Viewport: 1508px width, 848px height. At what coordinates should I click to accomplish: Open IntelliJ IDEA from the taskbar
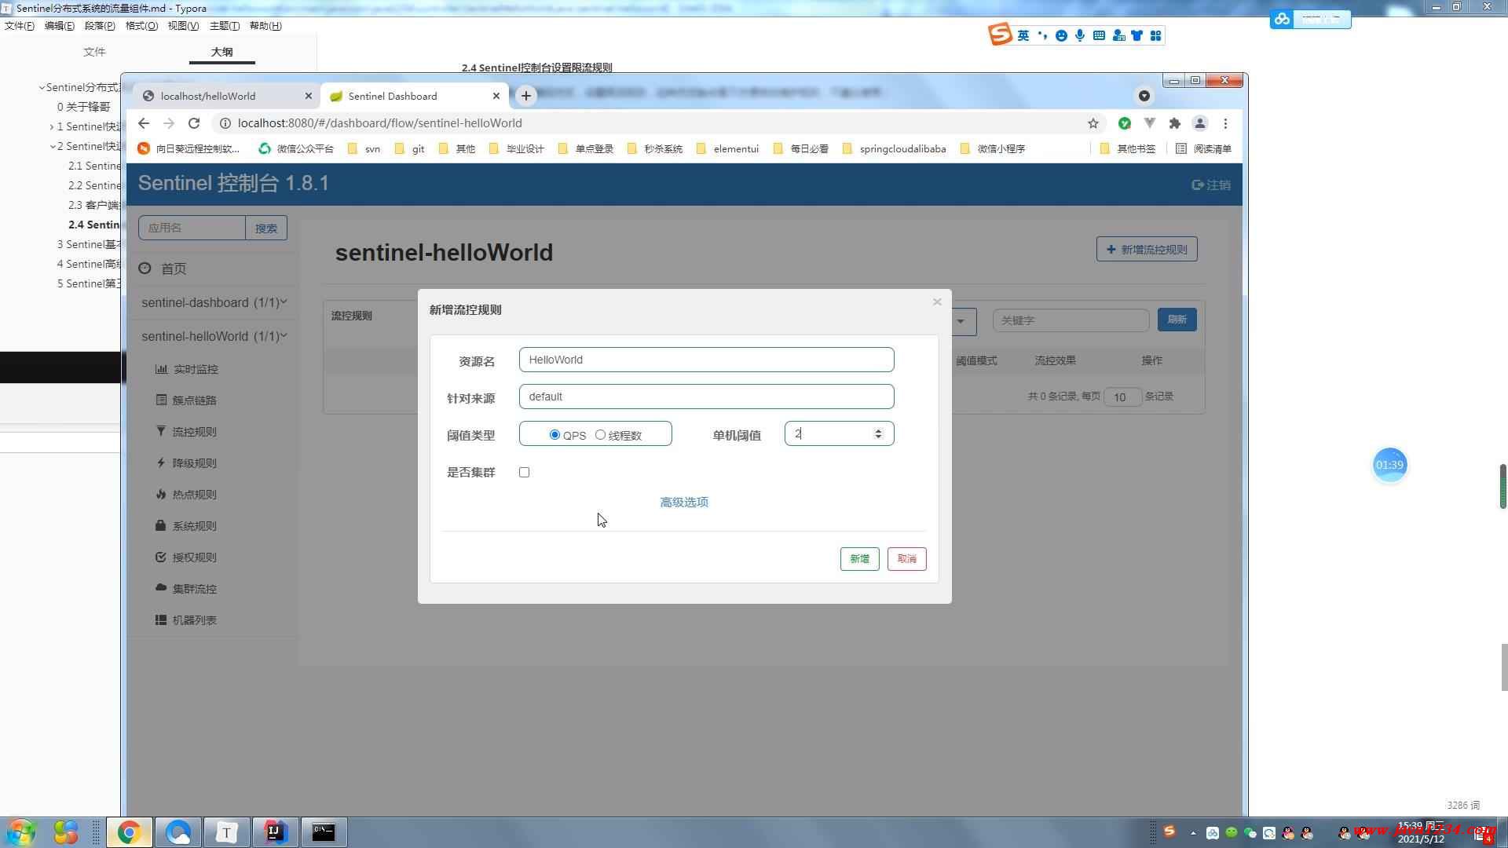point(275,832)
